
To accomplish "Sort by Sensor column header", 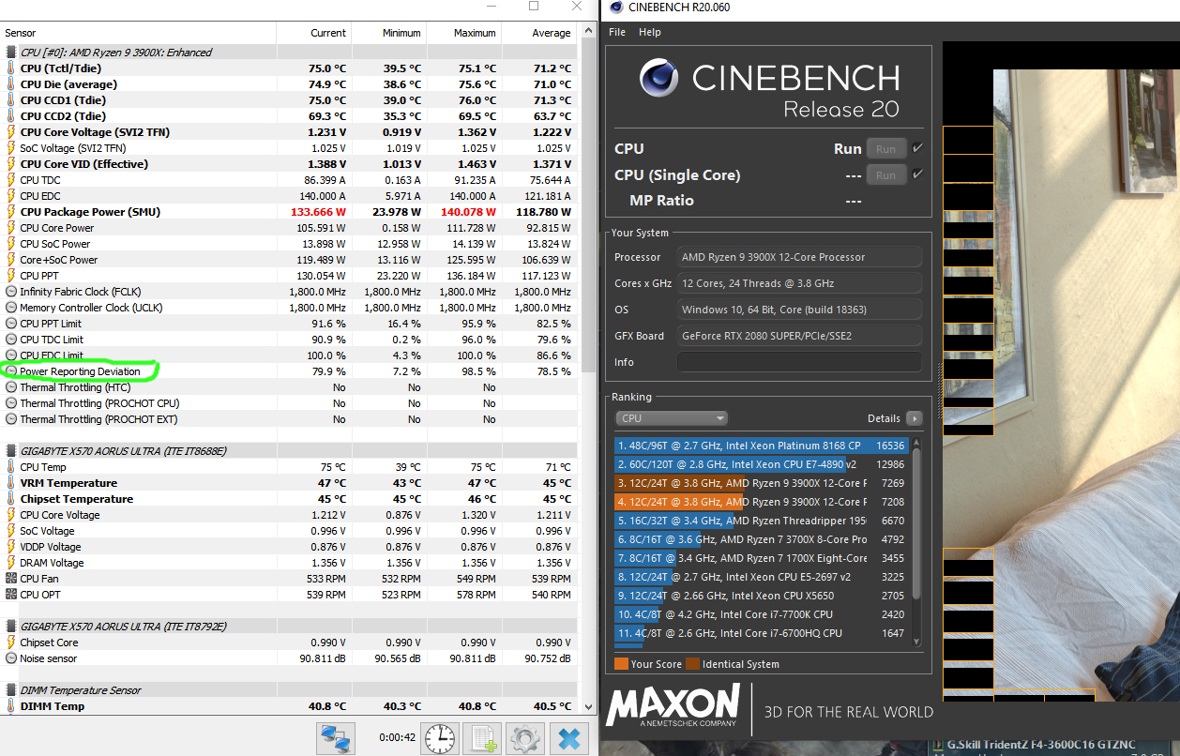I will (138, 33).
